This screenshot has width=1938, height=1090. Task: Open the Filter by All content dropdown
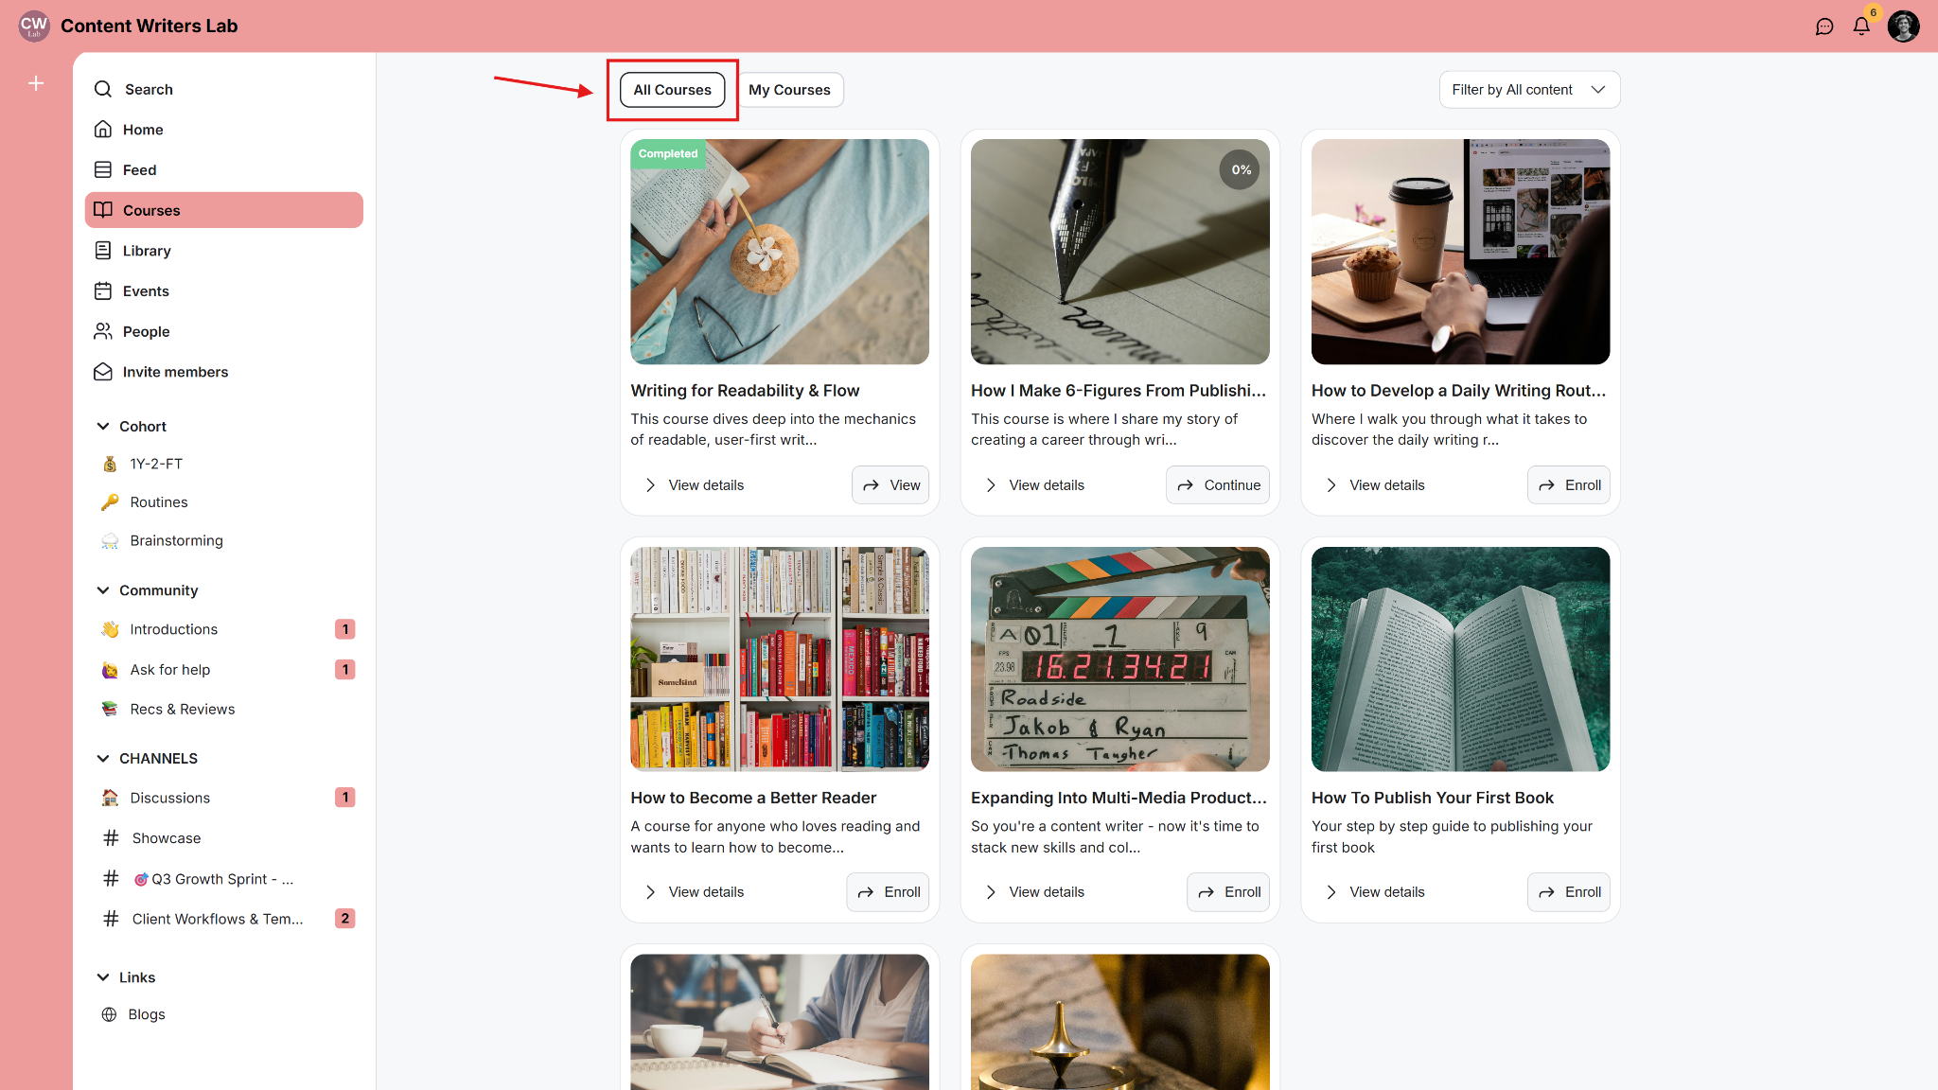(x=1529, y=90)
